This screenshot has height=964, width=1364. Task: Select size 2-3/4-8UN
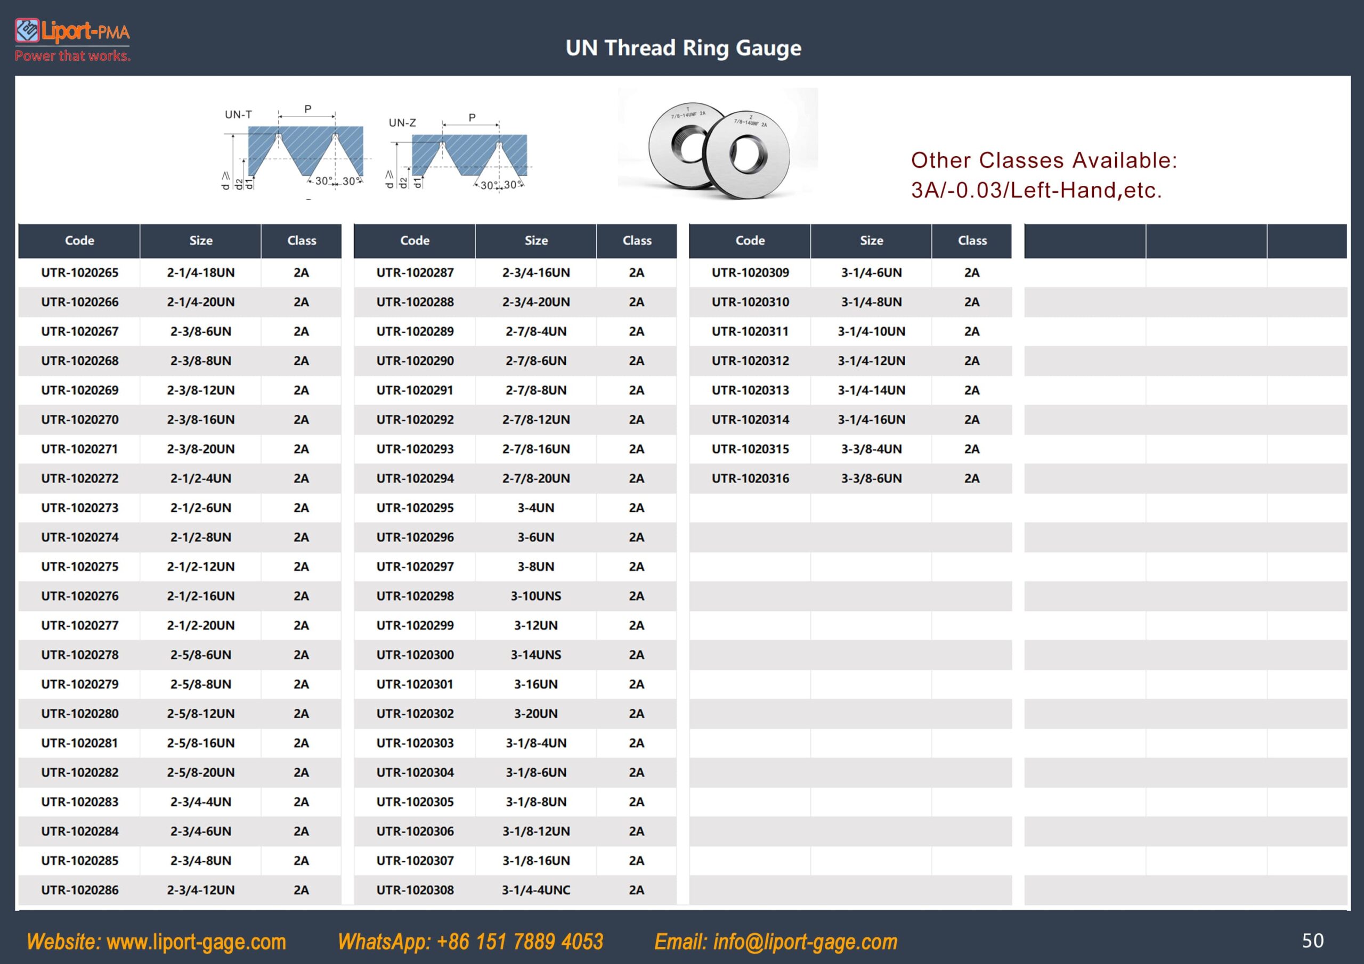coord(201,861)
